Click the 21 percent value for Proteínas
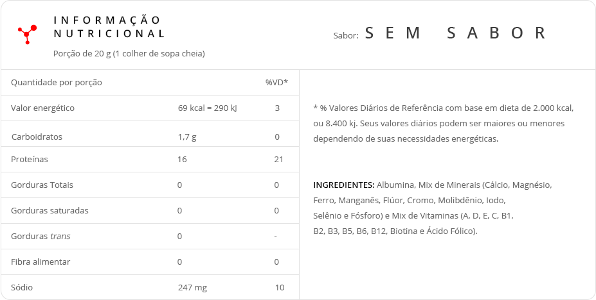 (x=278, y=159)
